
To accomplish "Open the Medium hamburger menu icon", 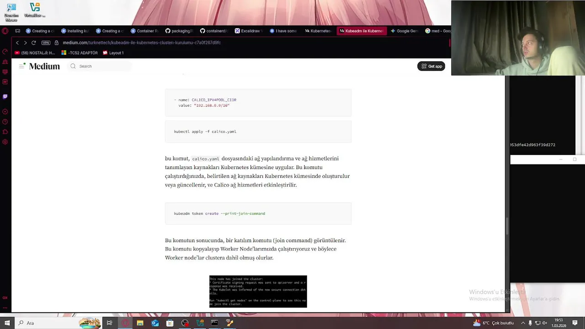I will click(21, 66).
